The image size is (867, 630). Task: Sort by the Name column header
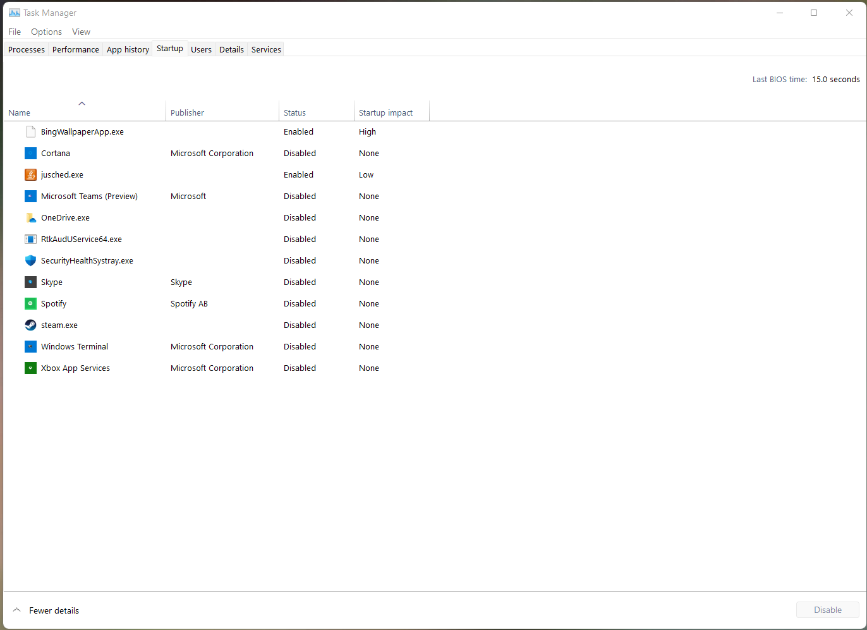[x=20, y=112]
